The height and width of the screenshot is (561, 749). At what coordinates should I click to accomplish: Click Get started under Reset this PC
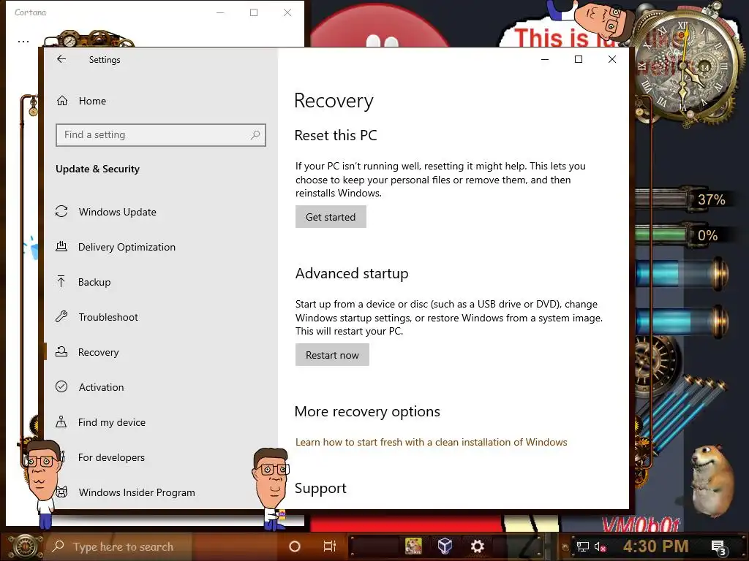click(x=331, y=216)
